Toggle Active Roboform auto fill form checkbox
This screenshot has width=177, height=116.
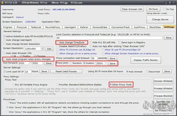click(x=4, y=36)
